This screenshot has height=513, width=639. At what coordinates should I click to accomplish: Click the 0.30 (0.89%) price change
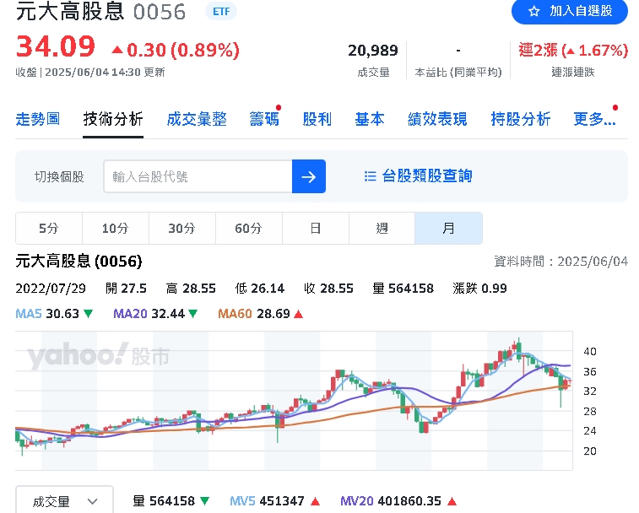[176, 50]
